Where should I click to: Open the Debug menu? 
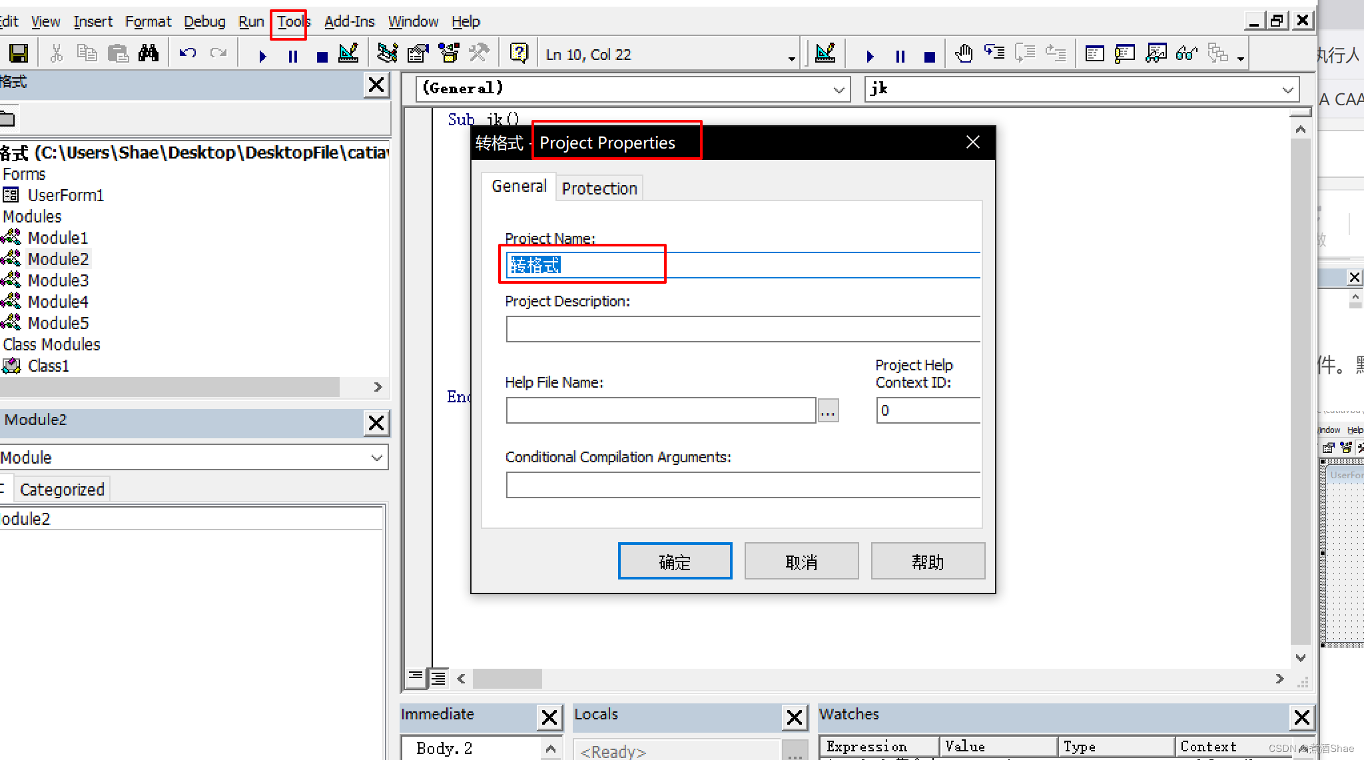(204, 21)
